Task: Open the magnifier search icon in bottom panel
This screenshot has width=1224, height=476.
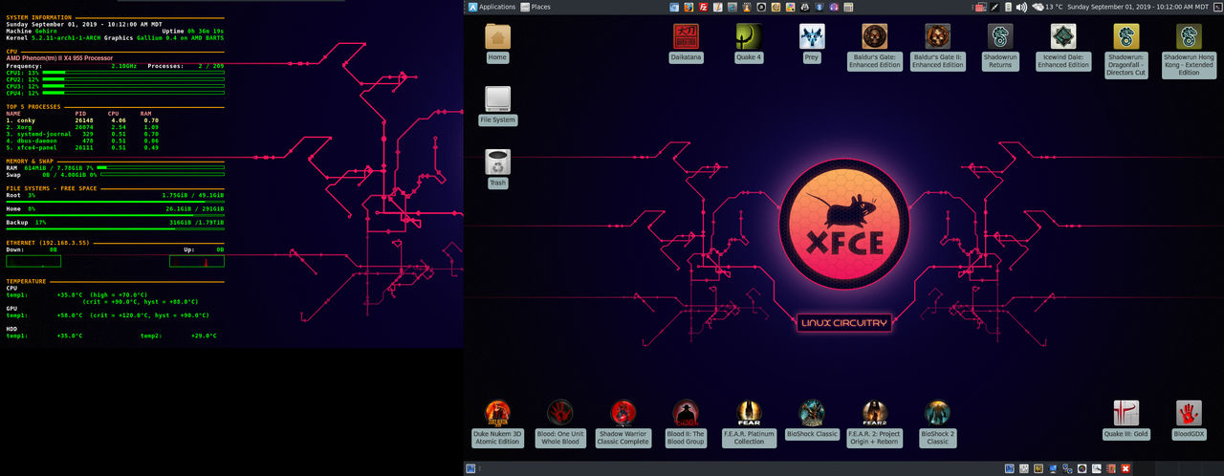Action: (1097, 468)
